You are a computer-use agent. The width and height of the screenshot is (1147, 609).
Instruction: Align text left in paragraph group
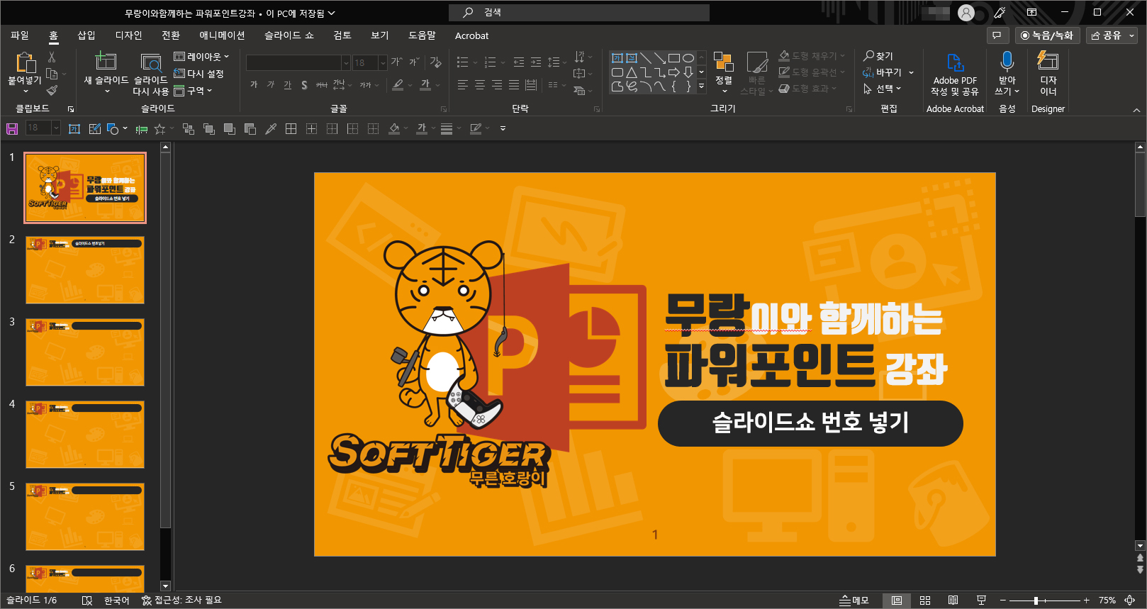click(x=463, y=85)
